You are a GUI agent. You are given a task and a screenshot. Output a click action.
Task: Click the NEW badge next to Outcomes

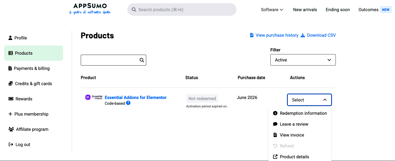coord(386,10)
